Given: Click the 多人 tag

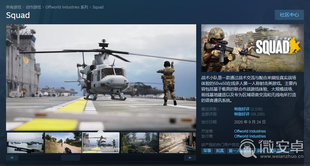Looking at the screenshot, I should click(260, 151).
